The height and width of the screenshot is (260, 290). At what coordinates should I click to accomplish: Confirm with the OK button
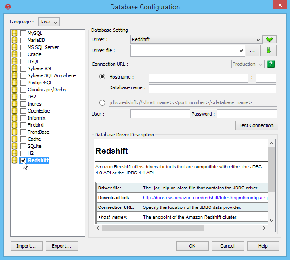[192, 246]
